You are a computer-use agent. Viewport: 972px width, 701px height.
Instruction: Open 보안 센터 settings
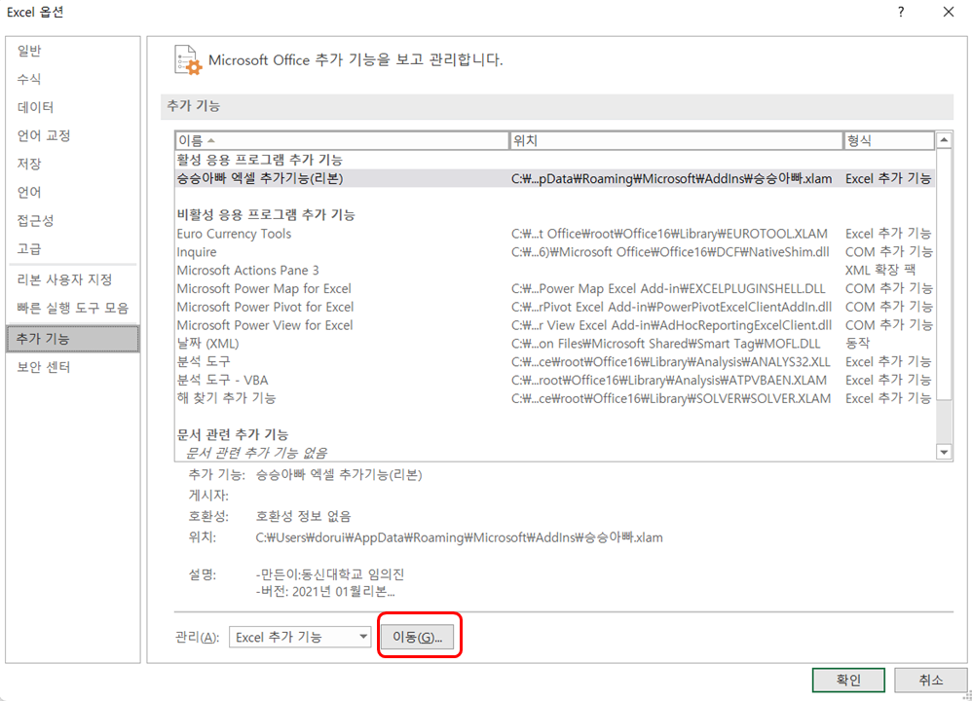(x=72, y=367)
